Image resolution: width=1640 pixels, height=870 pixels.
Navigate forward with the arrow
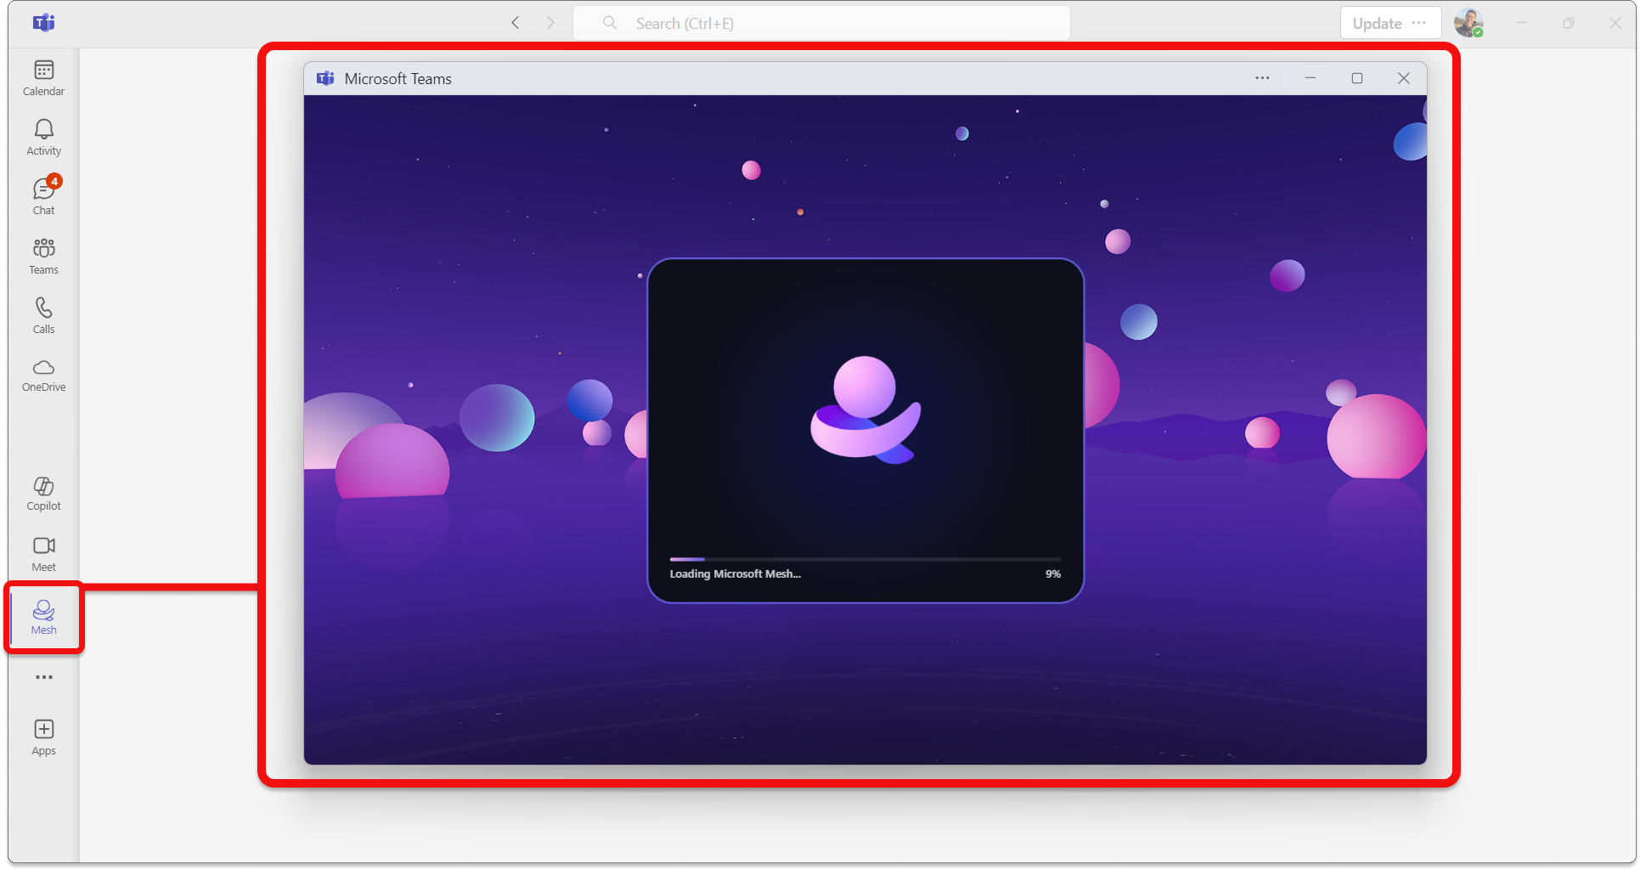coord(550,23)
